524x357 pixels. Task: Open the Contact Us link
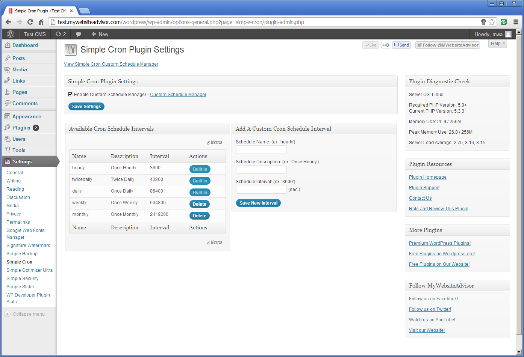point(420,198)
